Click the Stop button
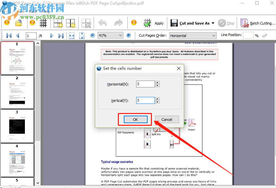This screenshot has height=188, width=276. [x=226, y=23]
